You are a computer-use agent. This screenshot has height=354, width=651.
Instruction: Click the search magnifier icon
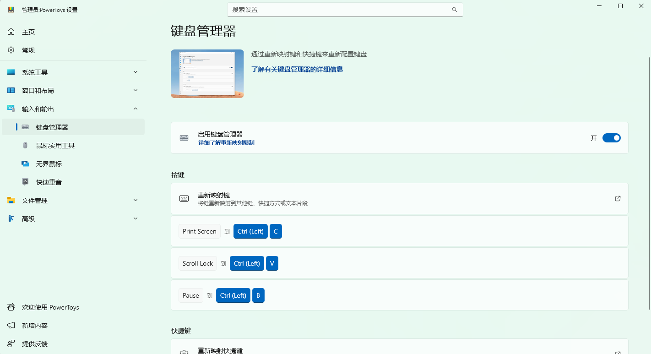(x=455, y=10)
